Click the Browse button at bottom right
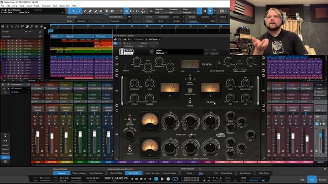The width and height of the screenshot is (328, 184). click(x=322, y=179)
